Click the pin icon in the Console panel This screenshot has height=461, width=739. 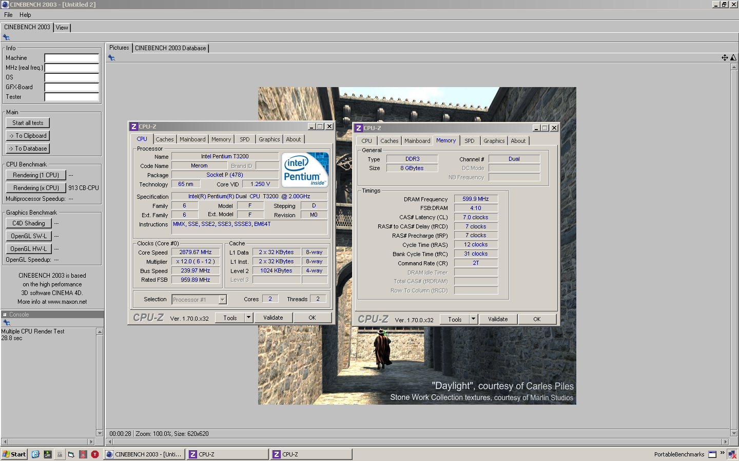7,323
